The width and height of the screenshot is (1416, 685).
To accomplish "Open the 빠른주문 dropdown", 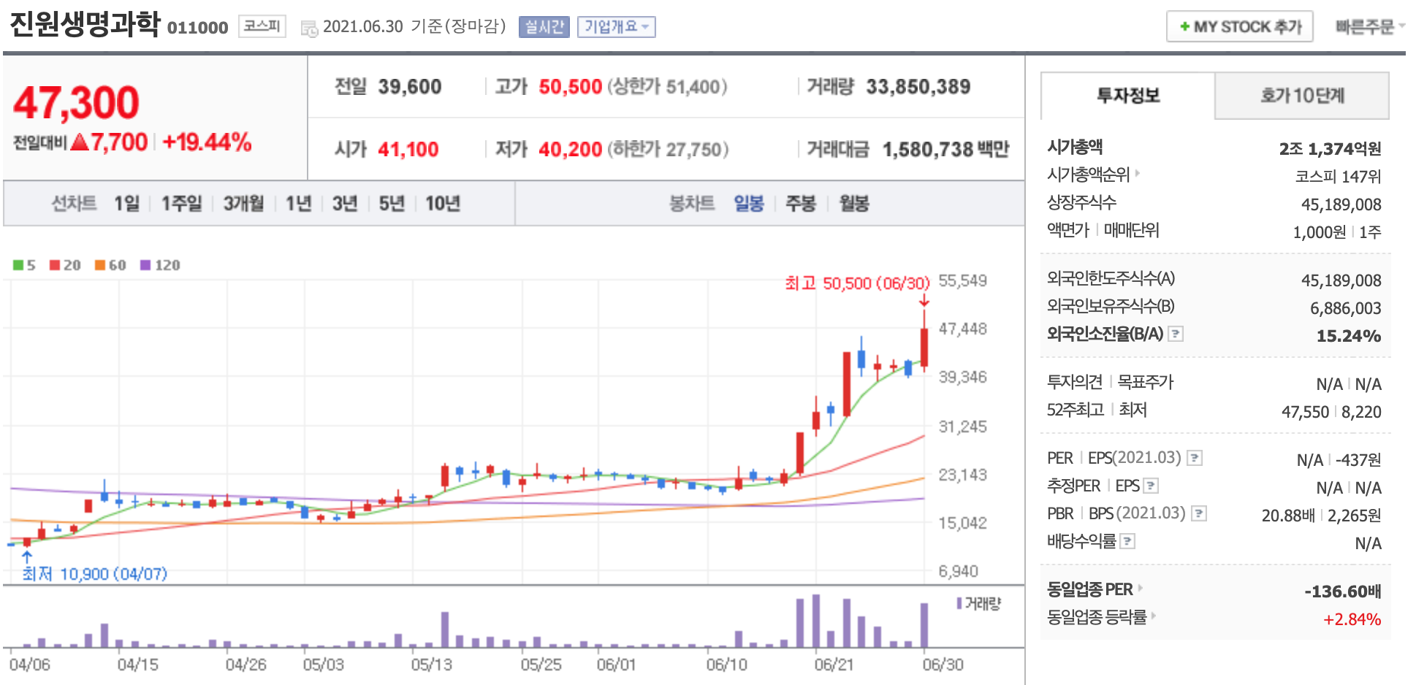I will (1370, 27).
